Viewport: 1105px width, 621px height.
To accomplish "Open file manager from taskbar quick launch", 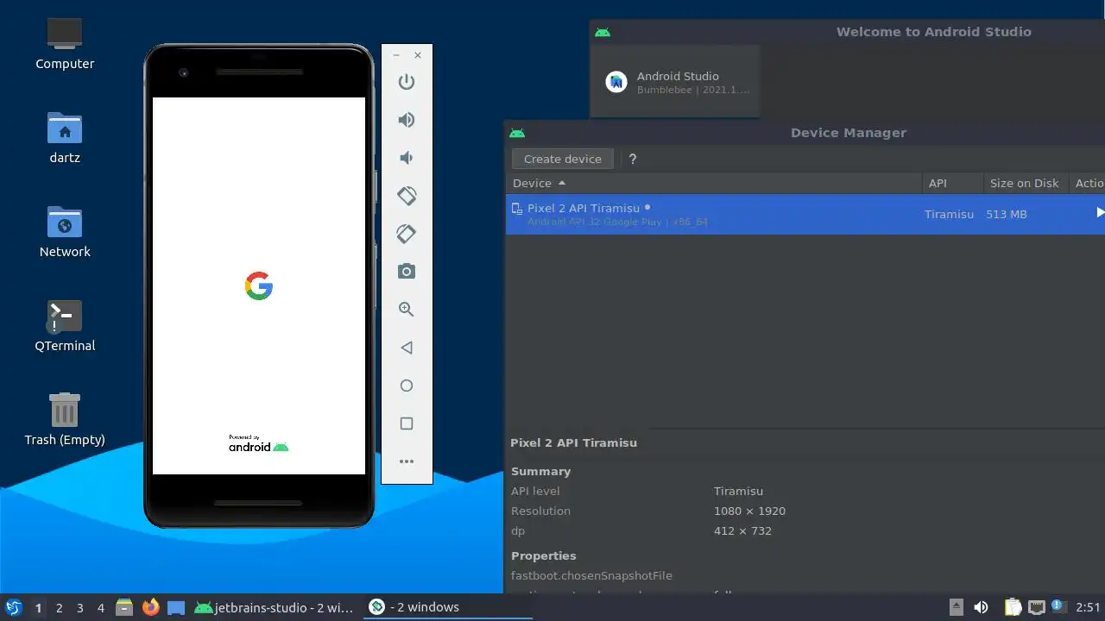I will tap(124, 607).
